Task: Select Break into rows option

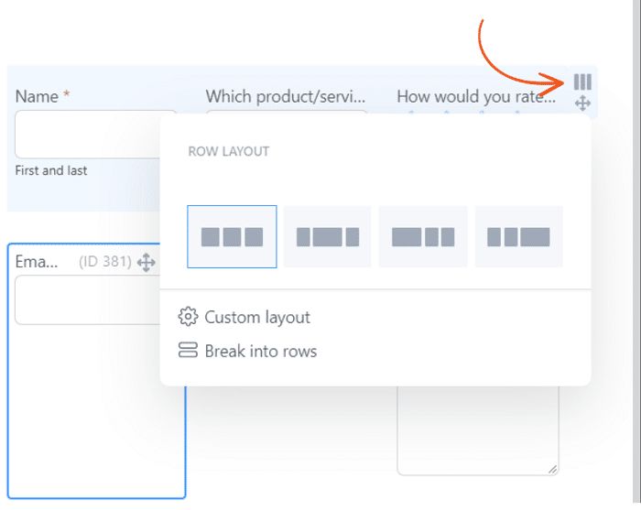Action: point(260,351)
